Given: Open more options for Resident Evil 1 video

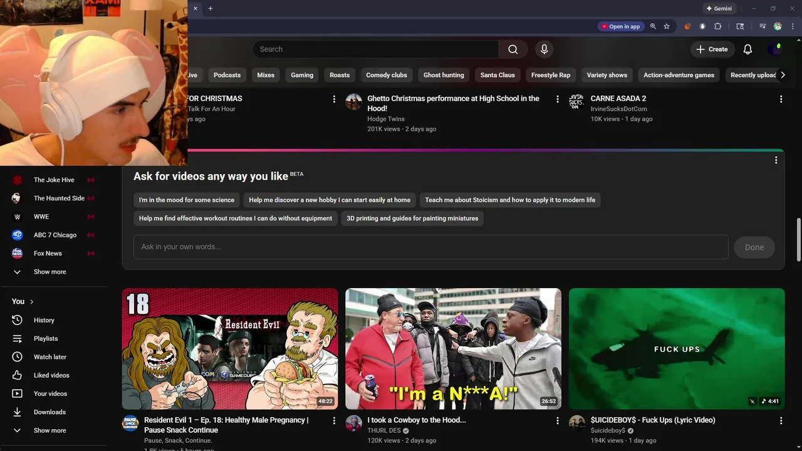Looking at the screenshot, I should (x=334, y=420).
